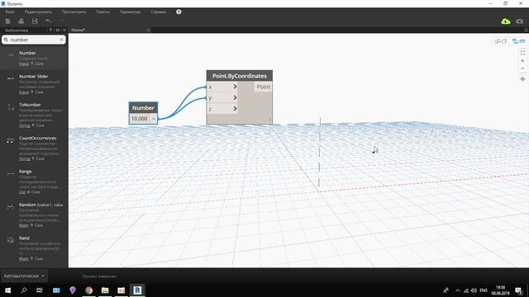The image size is (529, 297).
Task: Click Range icon in library
Action: point(11,174)
